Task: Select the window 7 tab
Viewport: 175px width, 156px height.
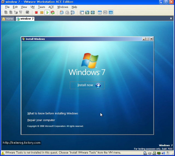Action: 25,19
